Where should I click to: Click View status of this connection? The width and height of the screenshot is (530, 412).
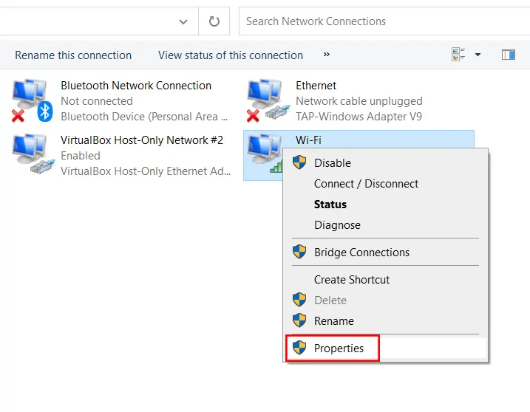pyautogui.click(x=231, y=55)
